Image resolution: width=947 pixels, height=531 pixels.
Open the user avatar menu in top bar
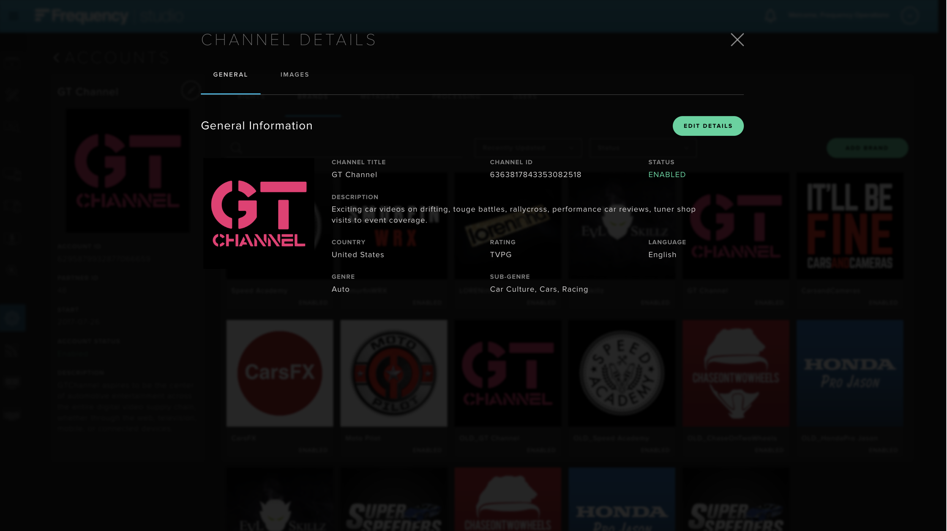click(910, 16)
